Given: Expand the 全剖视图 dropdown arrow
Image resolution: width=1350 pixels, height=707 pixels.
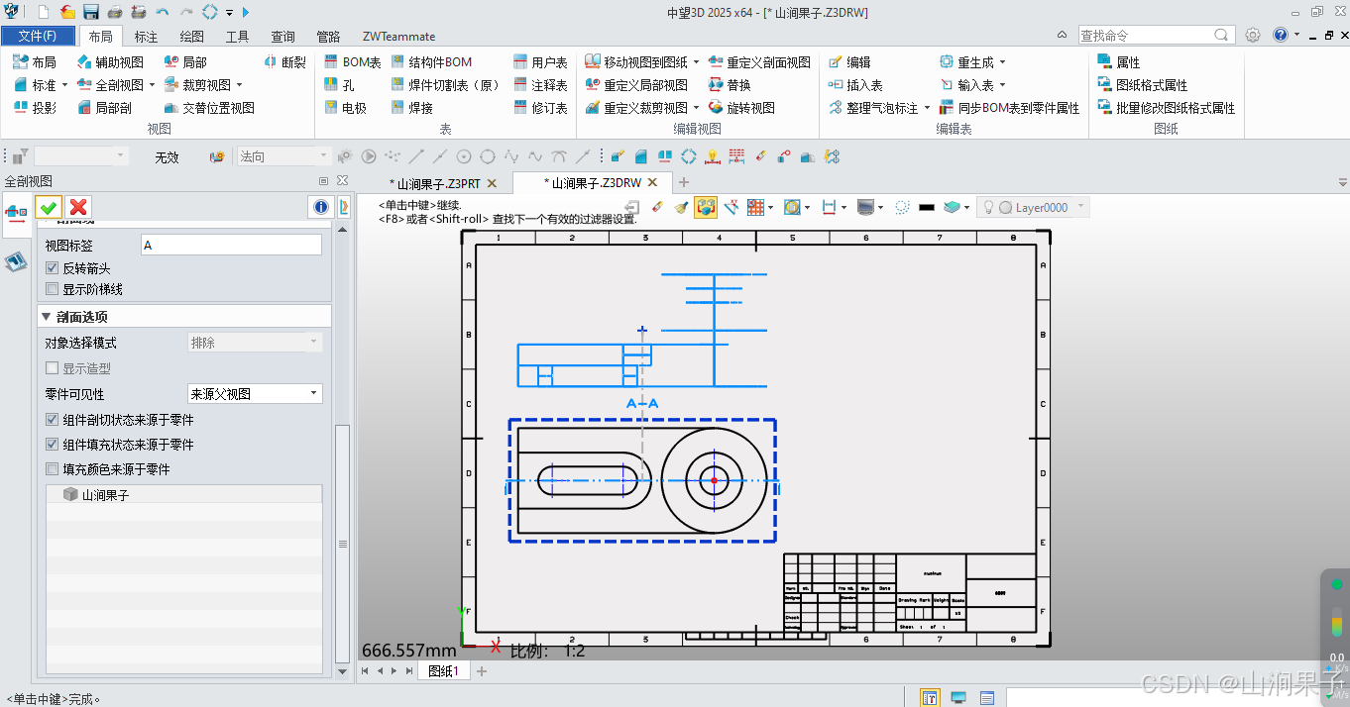Looking at the screenshot, I should [152, 85].
